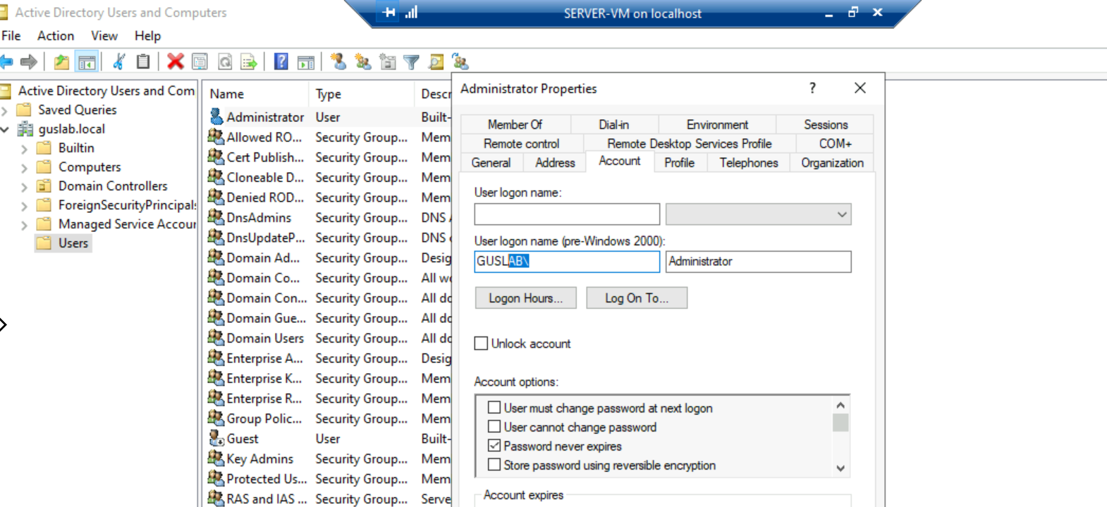Click the Name column header
Screen dimensions: 1107x507
(255, 94)
